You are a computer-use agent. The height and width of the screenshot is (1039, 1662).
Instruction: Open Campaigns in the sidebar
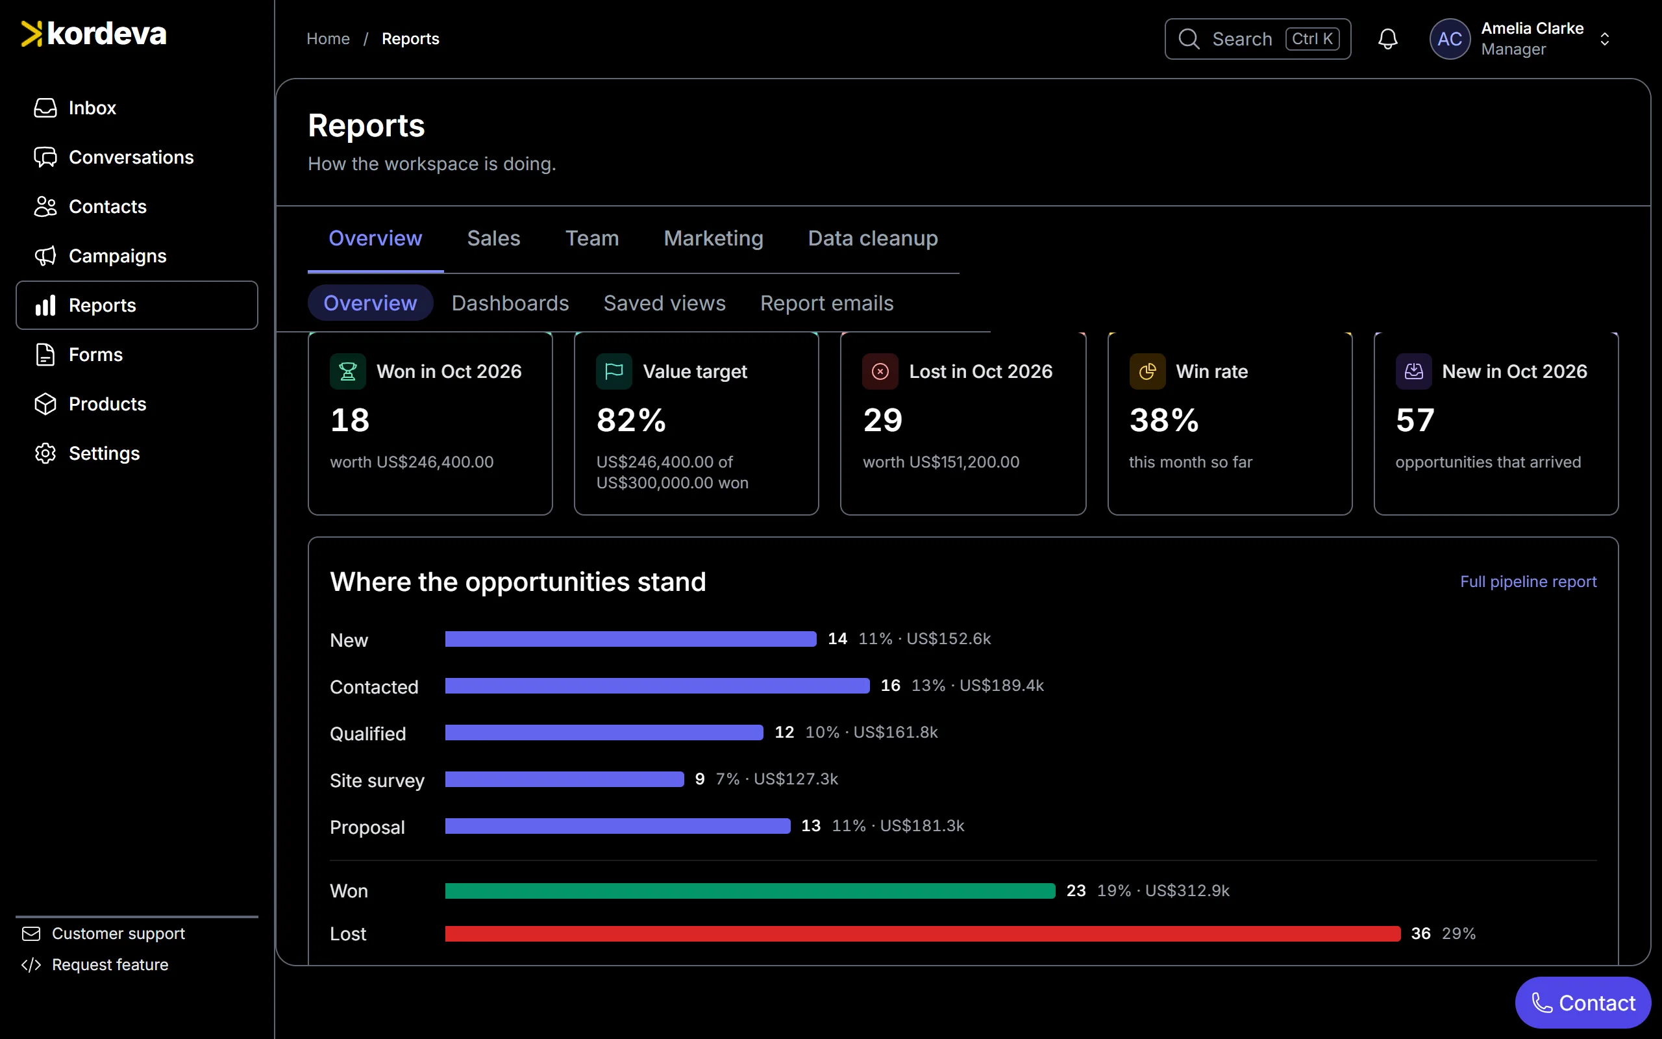point(137,257)
